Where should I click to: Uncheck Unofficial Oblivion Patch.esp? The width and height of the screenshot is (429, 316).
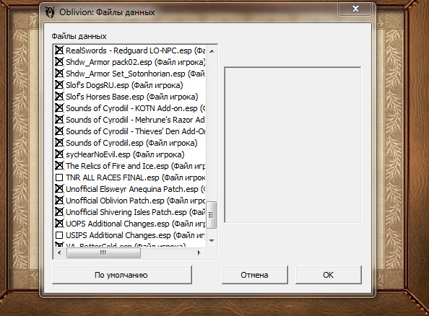[x=59, y=201]
